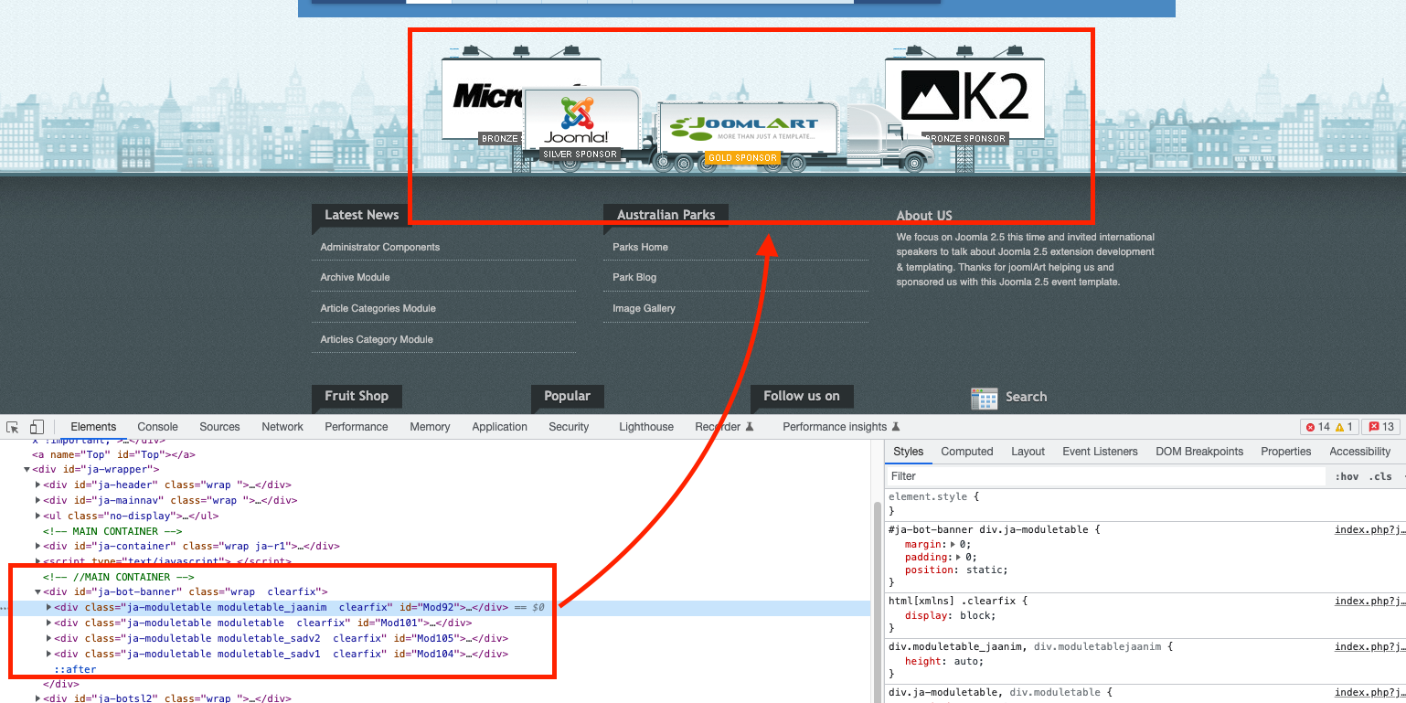Open the Administrator Components link

[x=379, y=247]
